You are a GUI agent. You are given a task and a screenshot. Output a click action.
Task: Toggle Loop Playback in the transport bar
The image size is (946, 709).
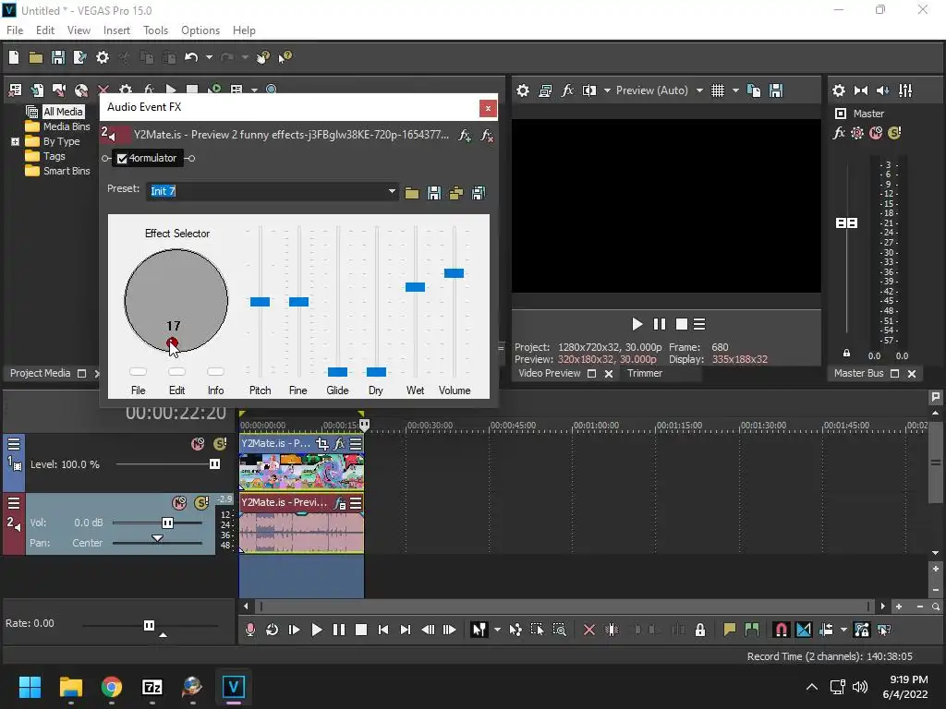point(272,630)
